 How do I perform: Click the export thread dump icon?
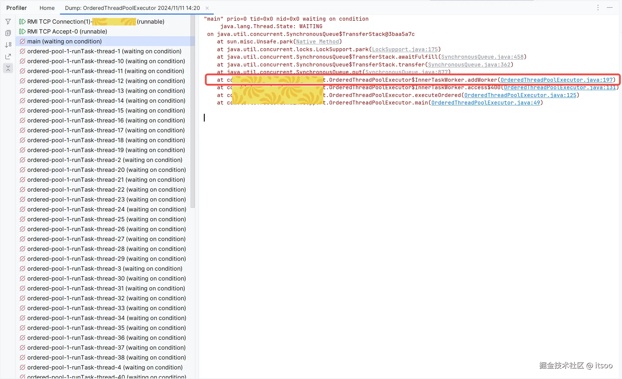tap(8, 57)
